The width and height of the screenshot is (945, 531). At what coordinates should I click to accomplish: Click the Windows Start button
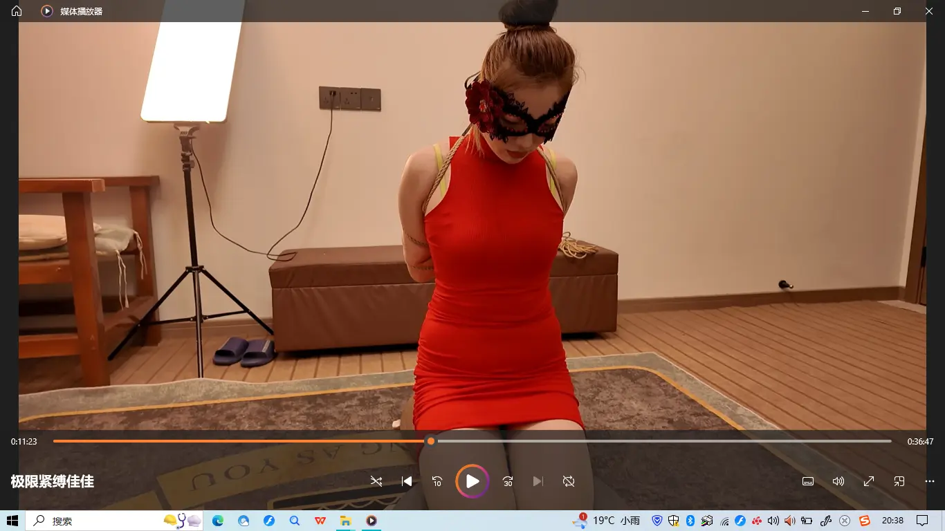12,521
